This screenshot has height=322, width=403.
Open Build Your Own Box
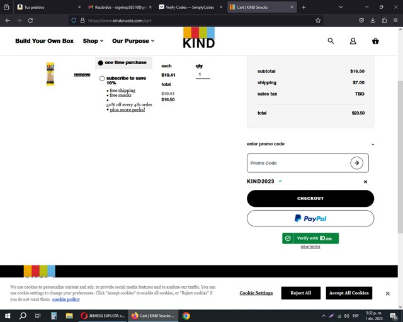[45, 41]
